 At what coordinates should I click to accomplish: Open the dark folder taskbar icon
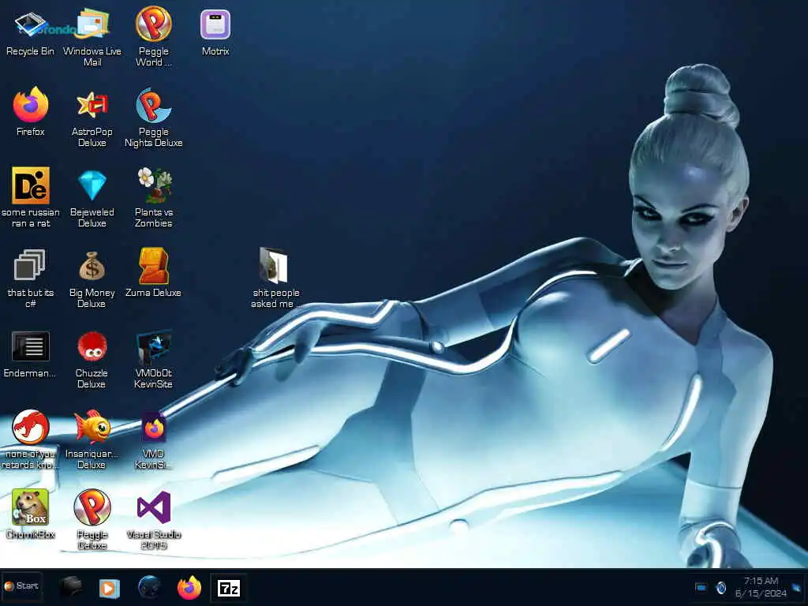[70, 586]
